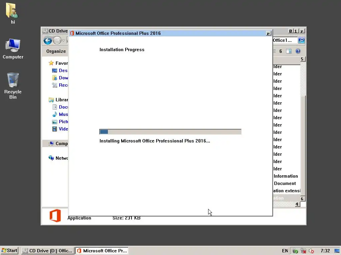The width and height of the screenshot is (341, 255).
Task: Select Desktop in Favorites list
Action: (60, 70)
